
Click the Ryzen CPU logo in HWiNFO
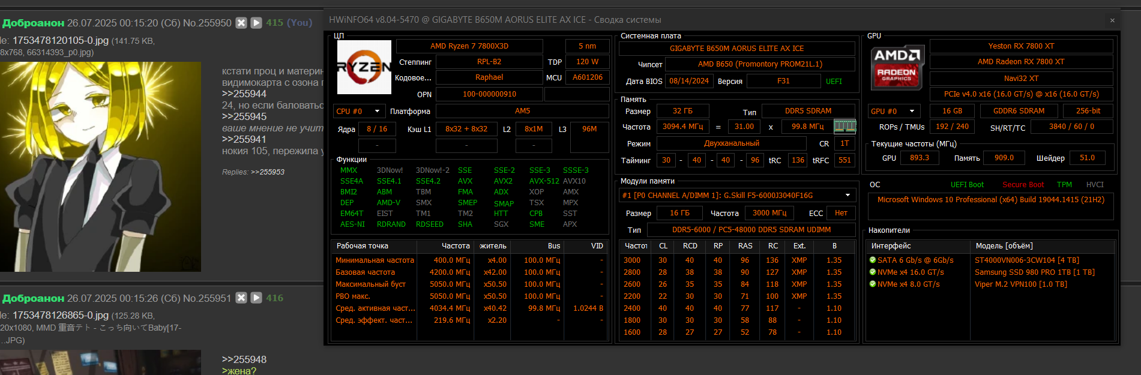(364, 67)
